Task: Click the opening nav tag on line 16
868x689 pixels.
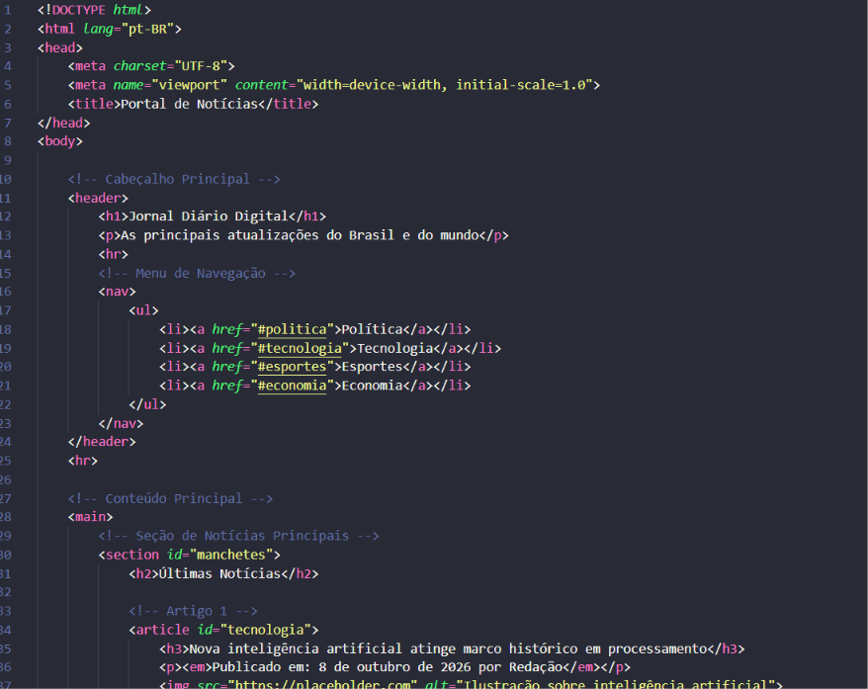Action: 117,291
